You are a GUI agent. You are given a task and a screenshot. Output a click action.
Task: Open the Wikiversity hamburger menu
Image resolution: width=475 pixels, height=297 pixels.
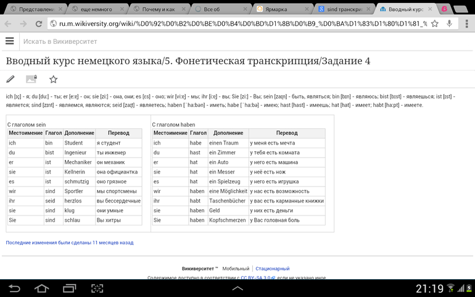(x=10, y=41)
